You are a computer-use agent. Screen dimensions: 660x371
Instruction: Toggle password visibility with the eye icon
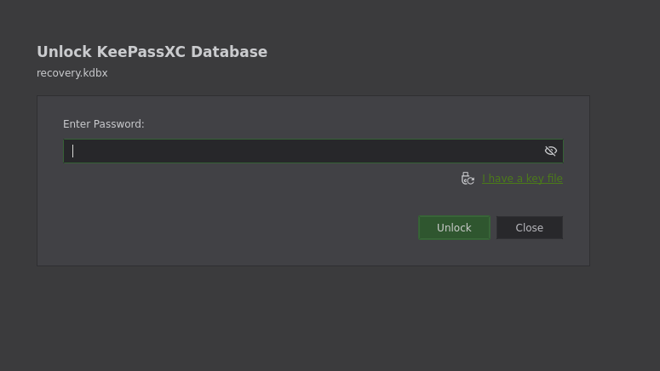[x=551, y=151]
